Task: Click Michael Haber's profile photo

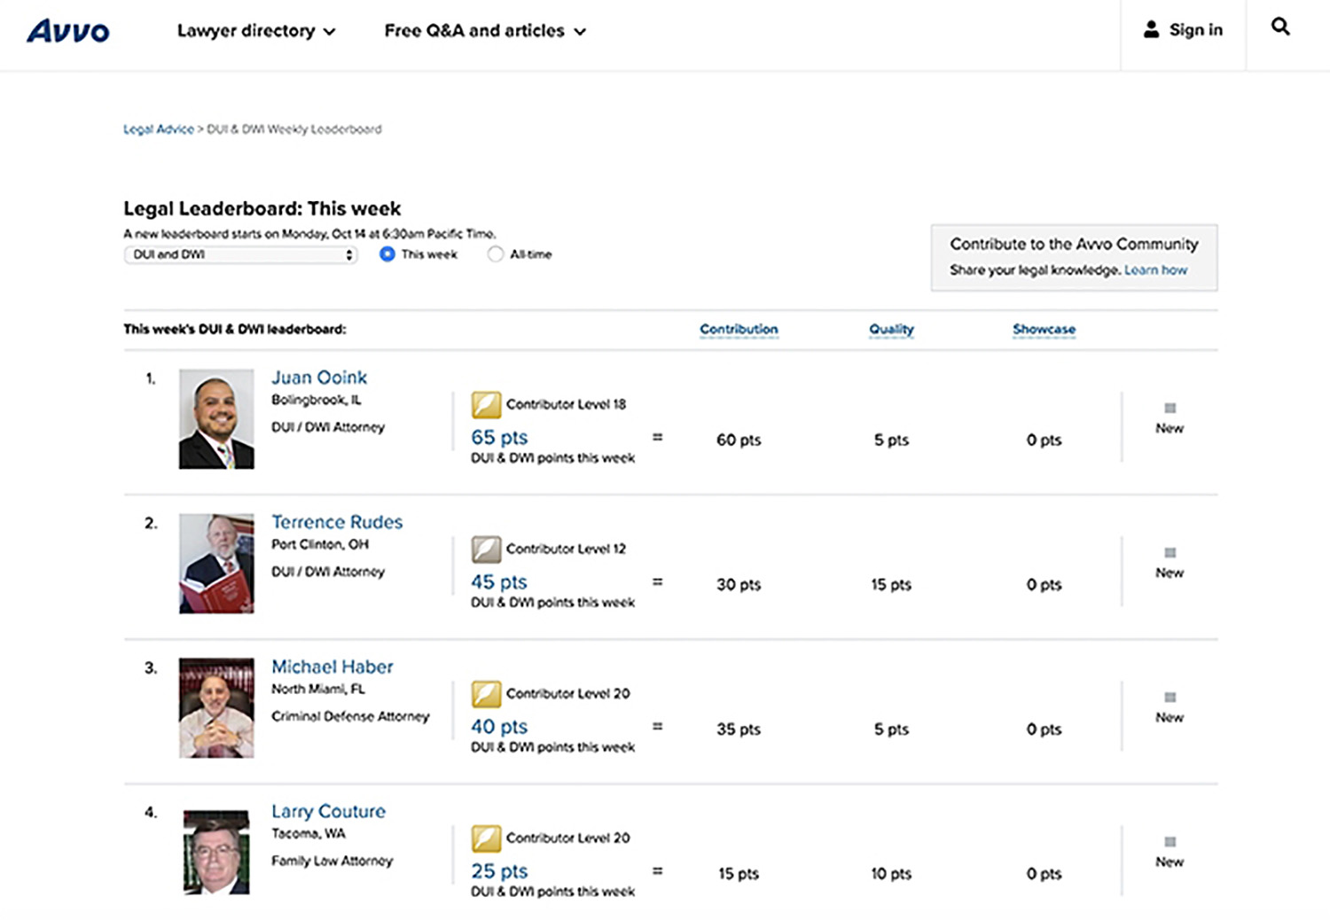Action: [x=216, y=707]
